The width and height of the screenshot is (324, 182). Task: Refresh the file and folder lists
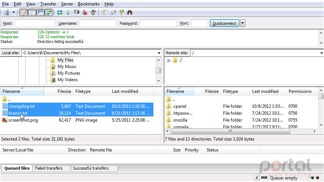(60, 13)
